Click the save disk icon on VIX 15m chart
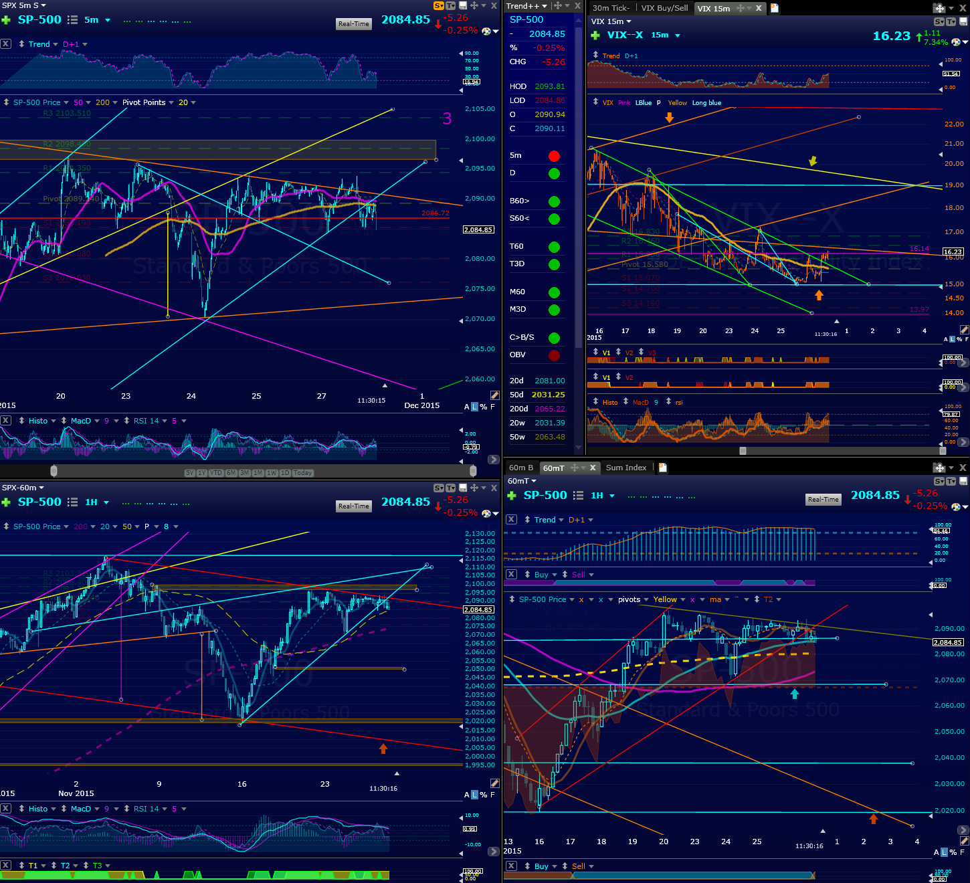Screen dimensions: 970x883 click(963, 22)
